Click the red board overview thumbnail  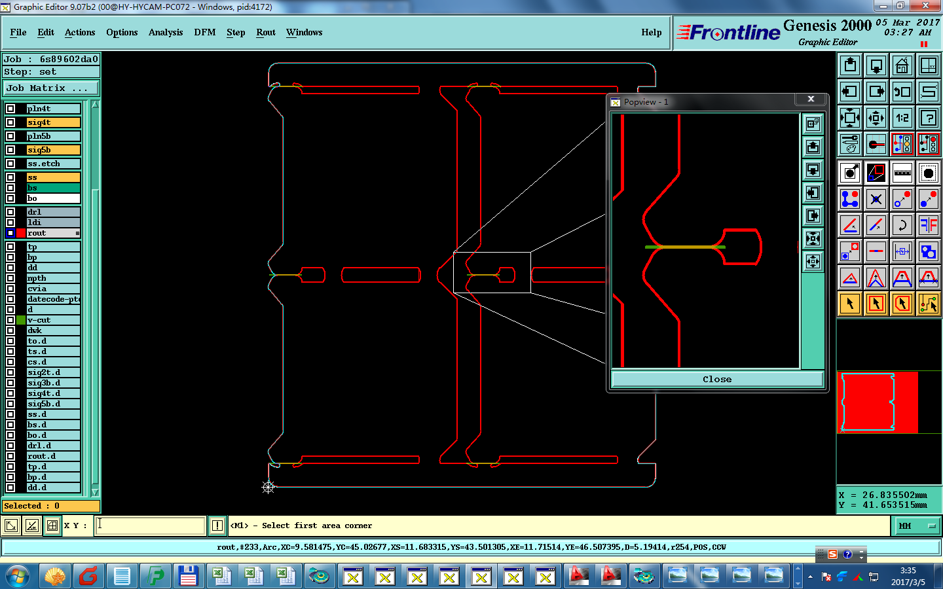tap(878, 402)
